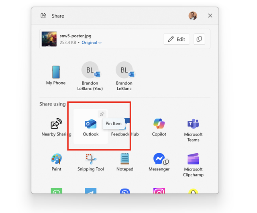257x213 pixels.
Task: Pin the Outlook item
Action: click(x=102, y=114)
